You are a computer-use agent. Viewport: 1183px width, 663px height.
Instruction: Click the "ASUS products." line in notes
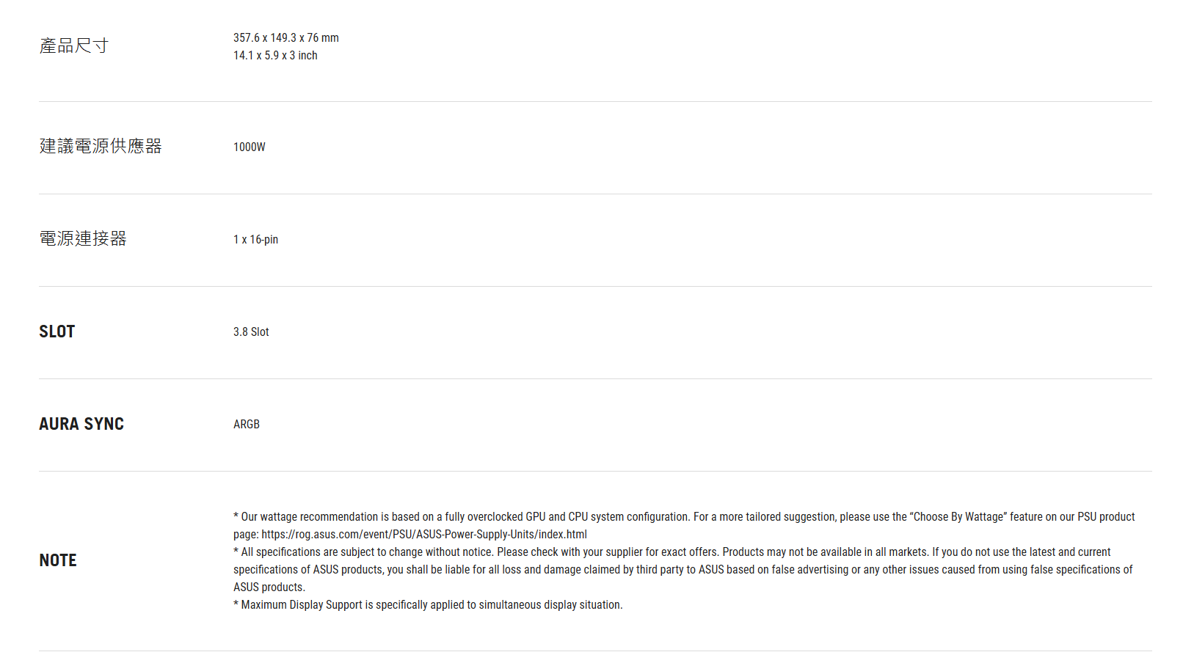[269, 587]
